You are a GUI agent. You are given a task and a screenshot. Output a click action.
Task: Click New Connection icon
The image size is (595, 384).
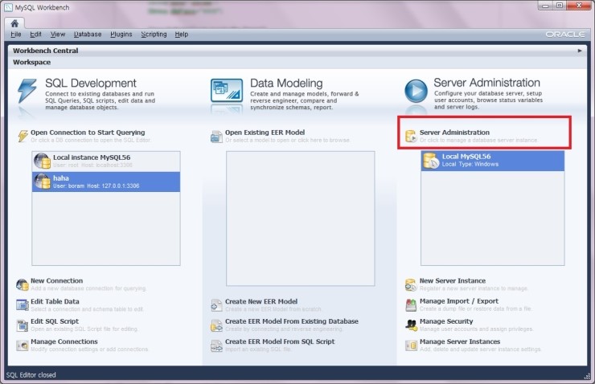click(23, 284)
